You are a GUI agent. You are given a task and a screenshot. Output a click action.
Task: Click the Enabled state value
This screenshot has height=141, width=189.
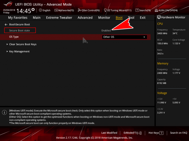click(x=106, y=30)
